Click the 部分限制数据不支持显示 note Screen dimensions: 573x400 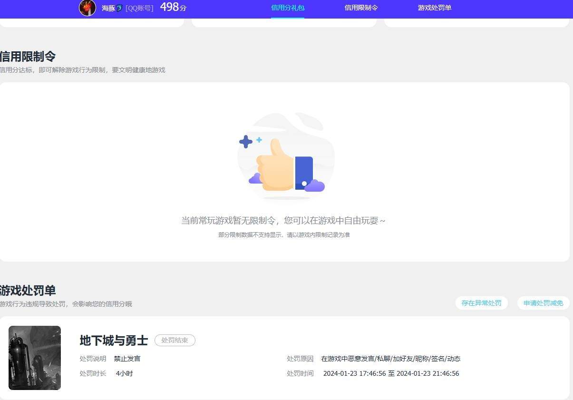point(284,235)
